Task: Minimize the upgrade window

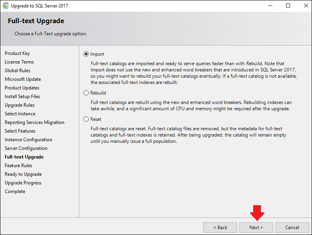Action: click(270, 5)
